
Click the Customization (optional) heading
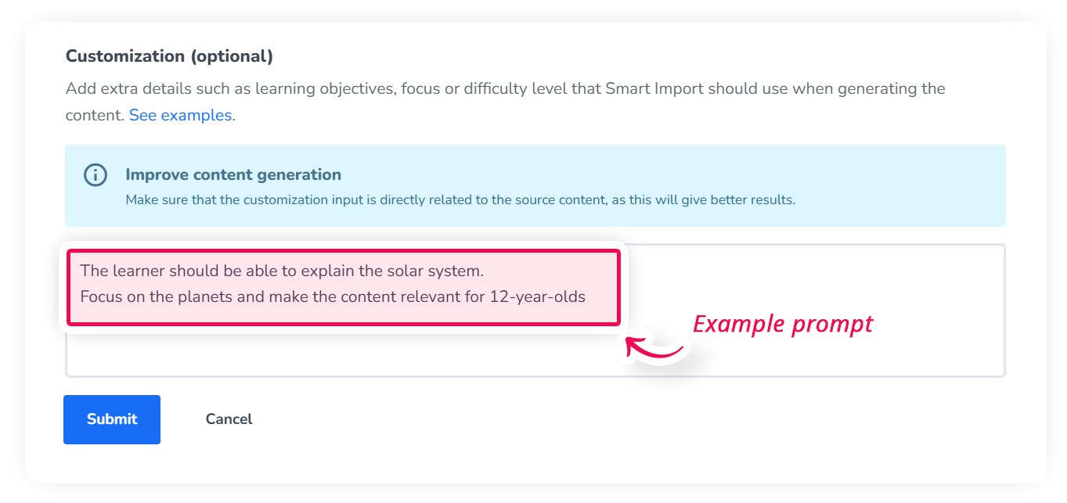tap(169, 56)
